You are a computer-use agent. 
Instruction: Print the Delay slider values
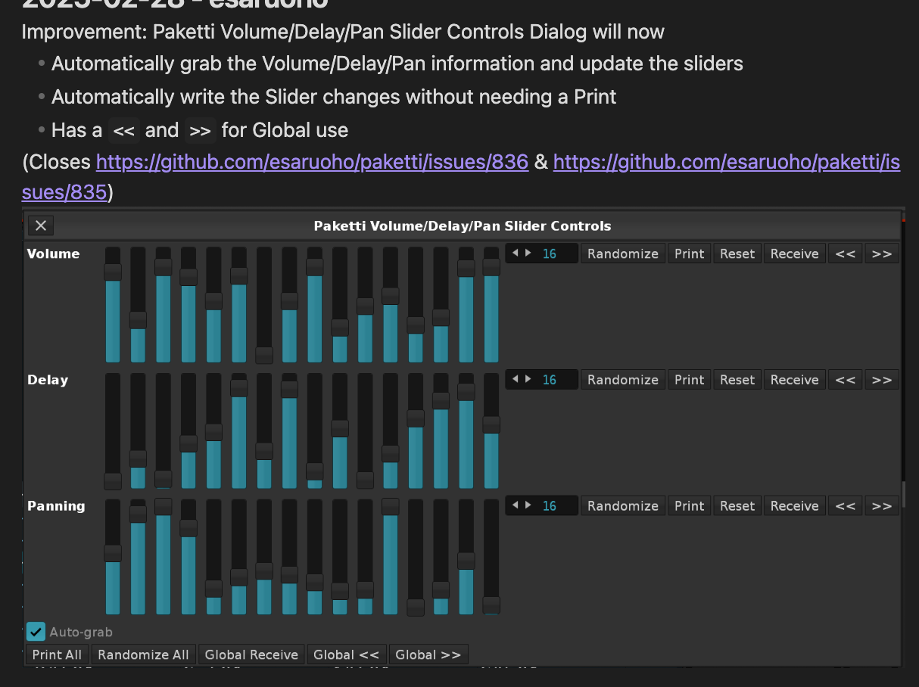pos(690,380)
